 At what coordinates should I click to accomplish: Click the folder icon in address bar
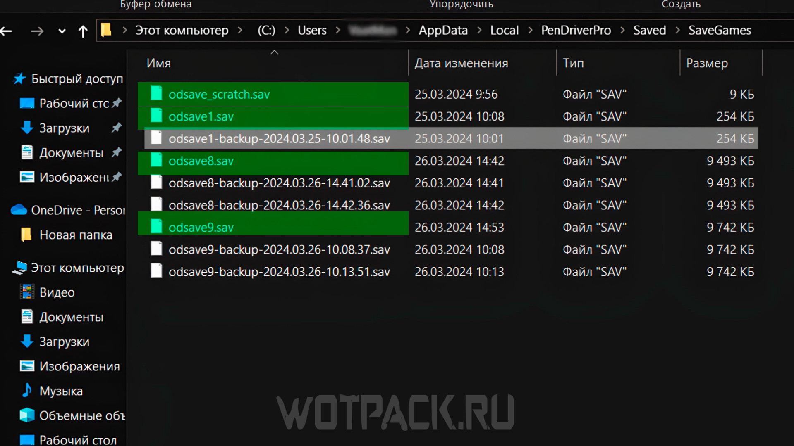[106, 30]
